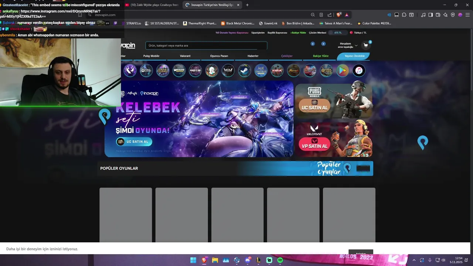This screenshot has height=266, width=473.
Task: Open the Bayilik Başvurusu link
Action: pyautogui.click(x=277, y=33)
